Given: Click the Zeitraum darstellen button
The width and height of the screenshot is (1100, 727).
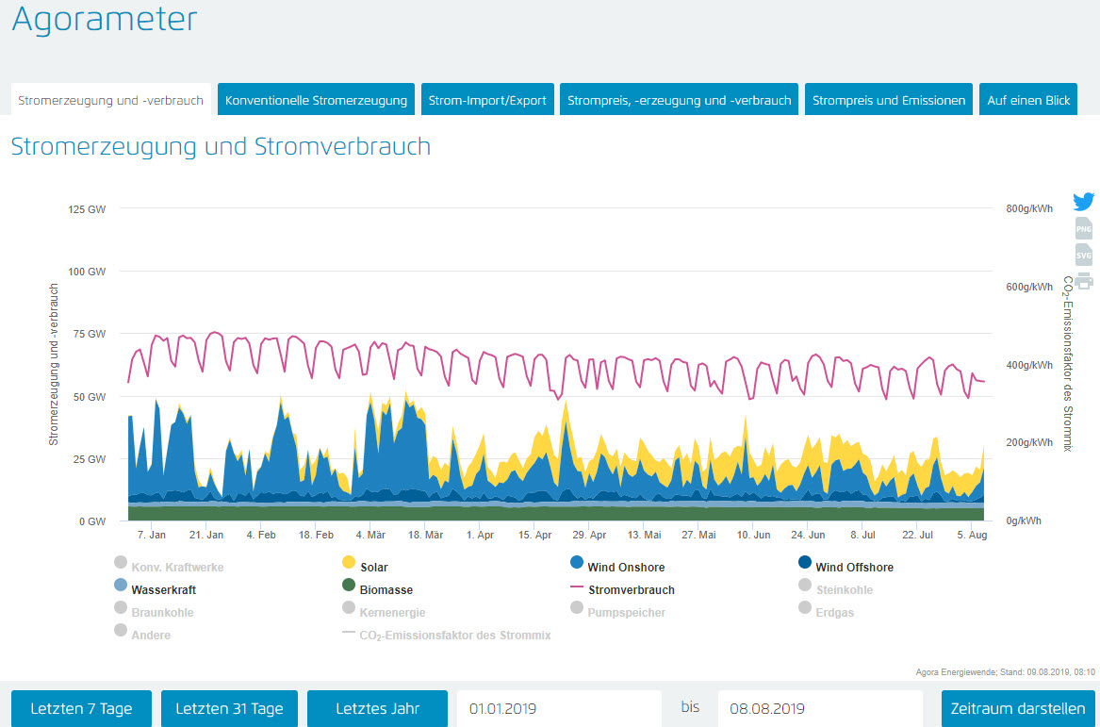Looking at the screenshot, I should (x=1018, y=708).
